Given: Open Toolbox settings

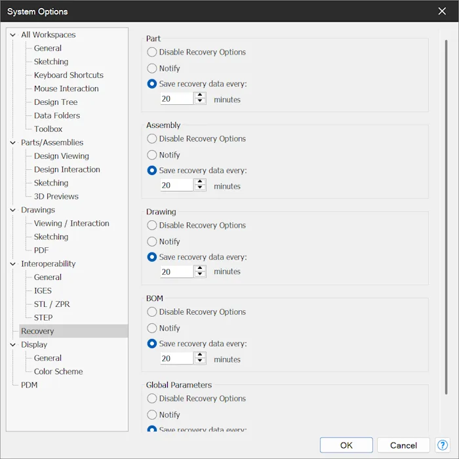Looking at the screenshot, I should click(48, 129).
